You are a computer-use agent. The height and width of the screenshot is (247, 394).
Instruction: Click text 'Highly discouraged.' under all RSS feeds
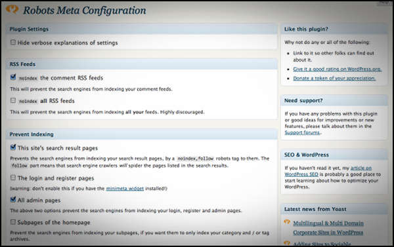pos(183,112)
